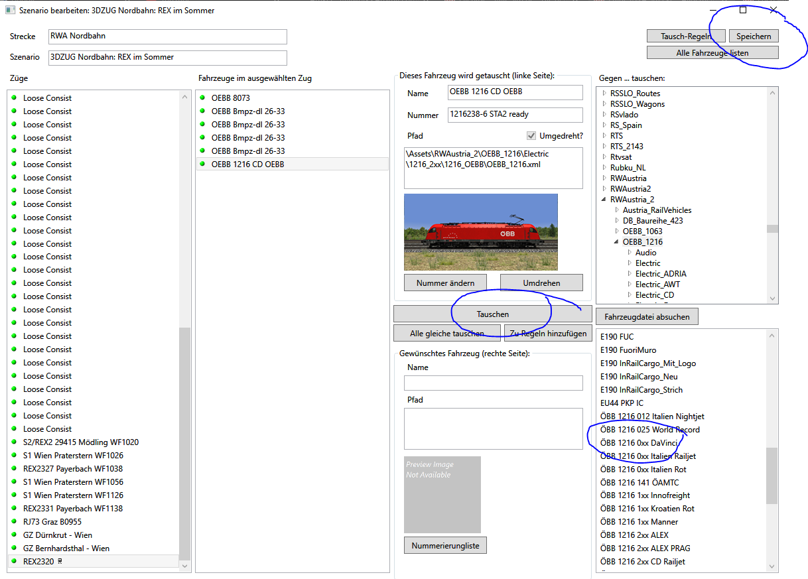
Task: Toggle the Umgedreht? checkbox
Action: tap(531, 135)
